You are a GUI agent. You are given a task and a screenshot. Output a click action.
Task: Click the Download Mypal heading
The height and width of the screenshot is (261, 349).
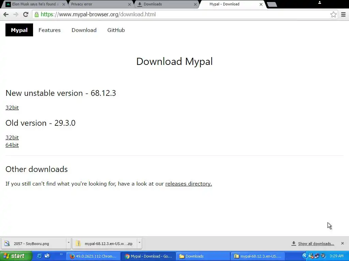[174, 62]
